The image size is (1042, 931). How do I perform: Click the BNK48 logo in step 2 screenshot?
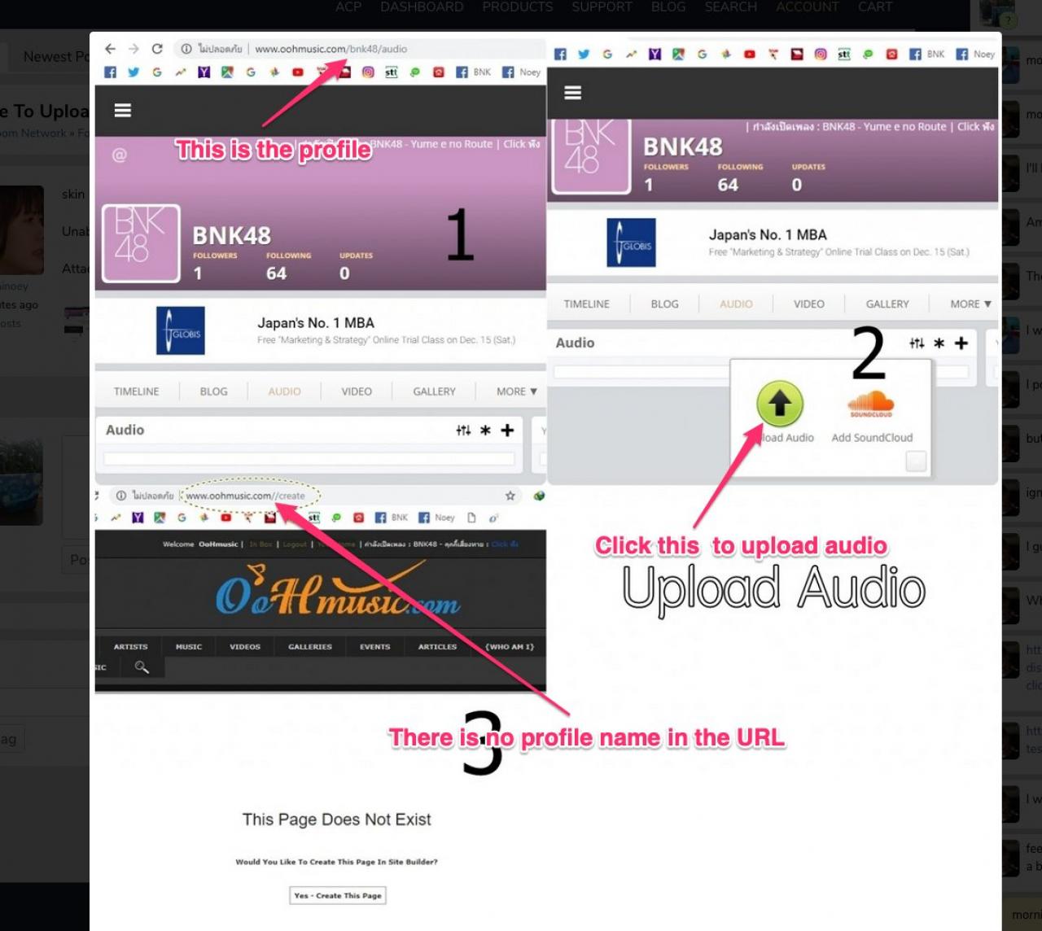[591, 156]
